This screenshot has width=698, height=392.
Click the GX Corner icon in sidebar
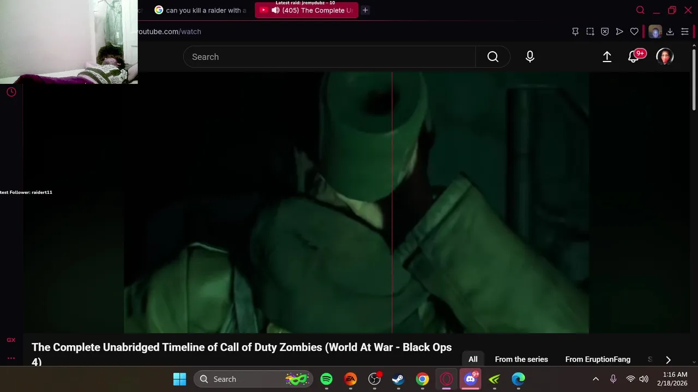click(11, 340)
